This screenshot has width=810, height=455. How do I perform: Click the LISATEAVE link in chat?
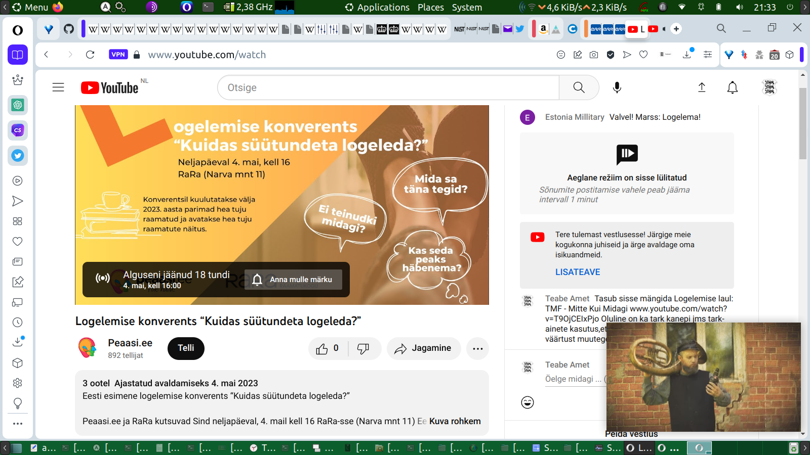(578, 272)
